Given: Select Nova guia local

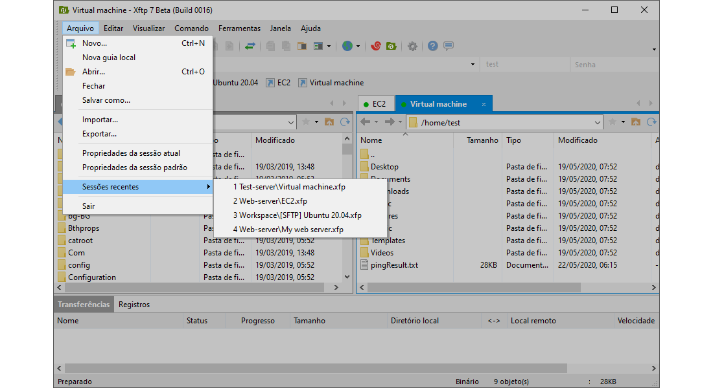Looking at the screenshot, I should (138, 57).
